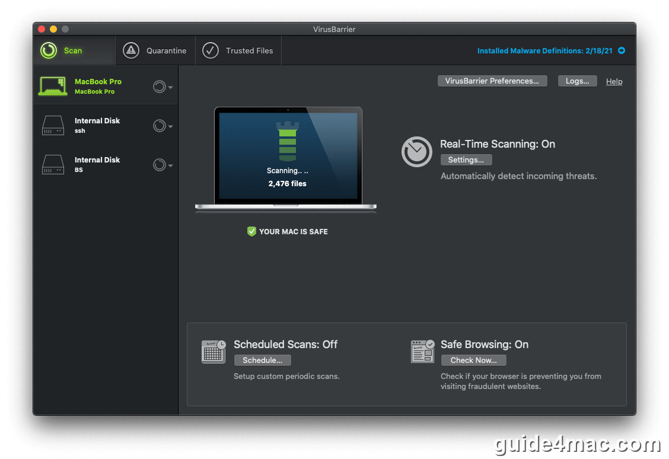Click Setup custom periodic scans text
This screenshot has width=669, height=459.
tap(286, 376)
